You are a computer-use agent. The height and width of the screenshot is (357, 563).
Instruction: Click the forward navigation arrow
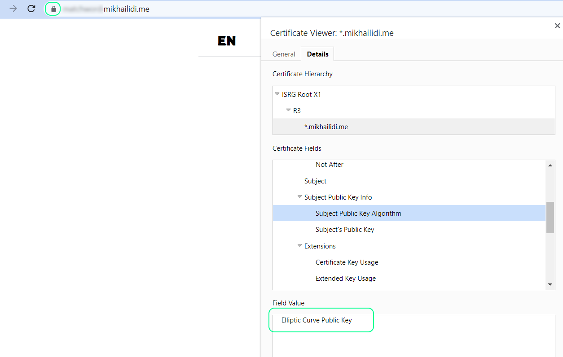[13, 9]
